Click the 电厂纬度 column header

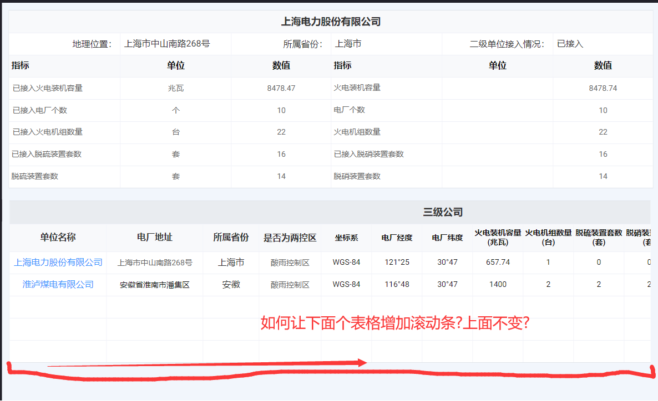tap(447, 238)
